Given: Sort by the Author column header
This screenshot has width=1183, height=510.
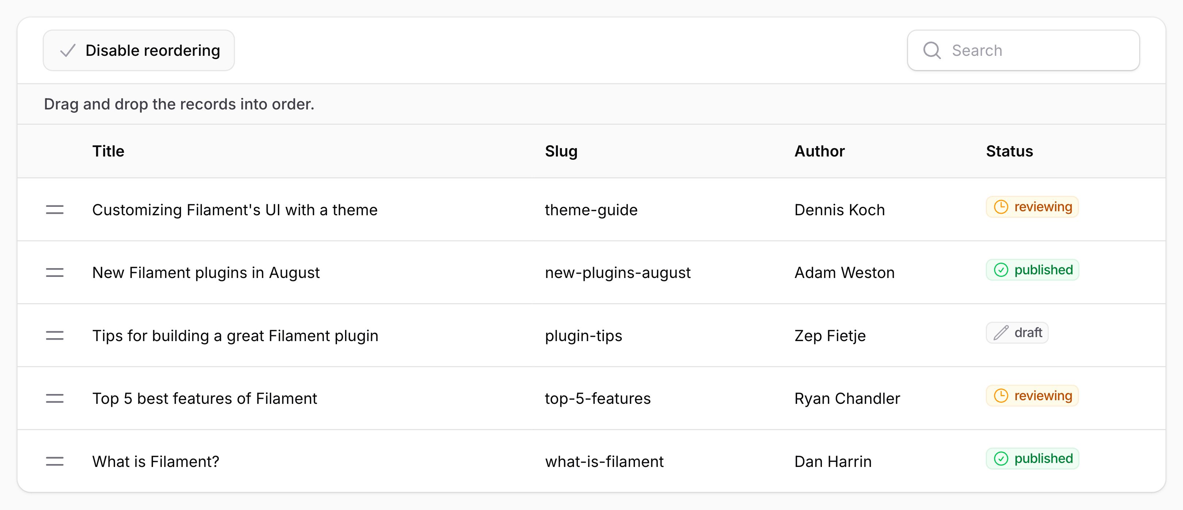Looking at the screenshot, I should [x=819, y=151].
